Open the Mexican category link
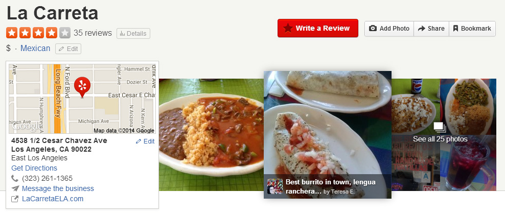This screenshot has height=215, width=505. tap(35, 49)
